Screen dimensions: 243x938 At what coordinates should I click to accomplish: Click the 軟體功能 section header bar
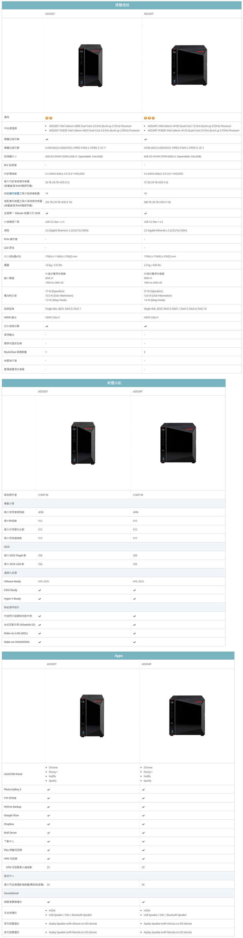tap(114, 383)
